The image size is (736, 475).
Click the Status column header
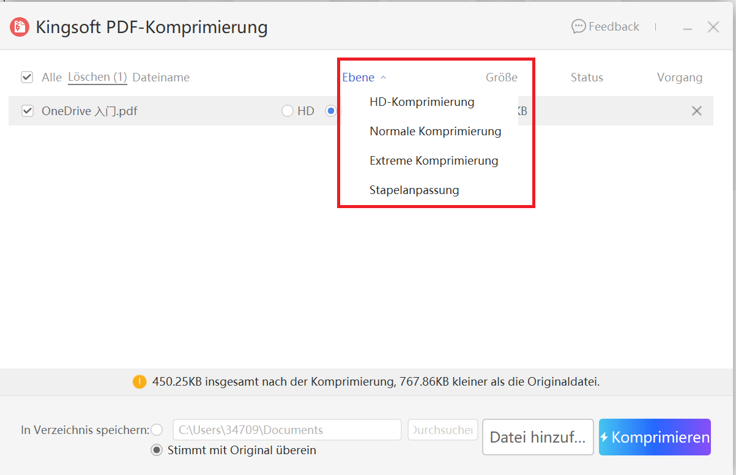coord(587,77)
